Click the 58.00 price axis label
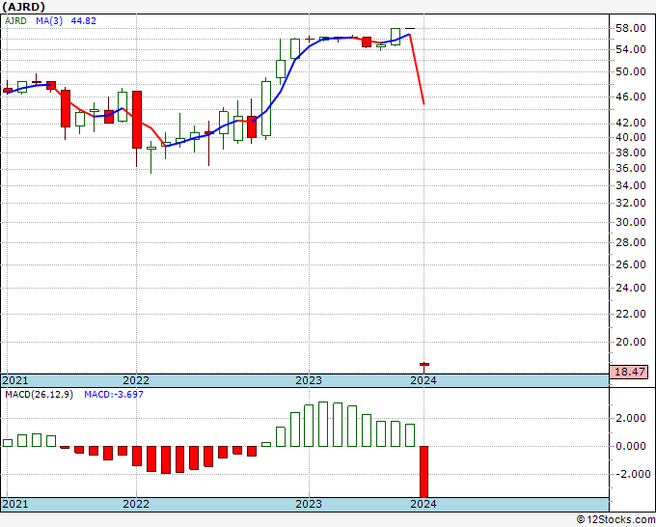The width and height of the screenshot is (656, 527). click(631, 28)
